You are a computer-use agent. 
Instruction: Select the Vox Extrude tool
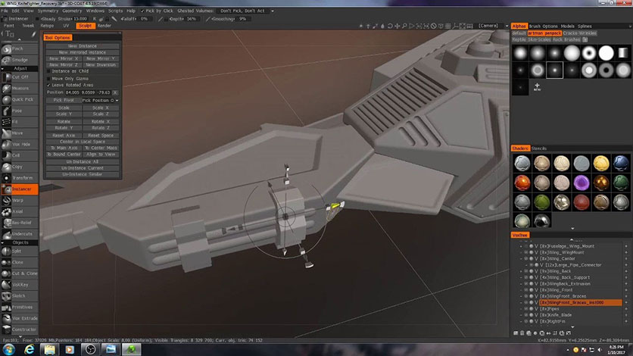[20, 318]
